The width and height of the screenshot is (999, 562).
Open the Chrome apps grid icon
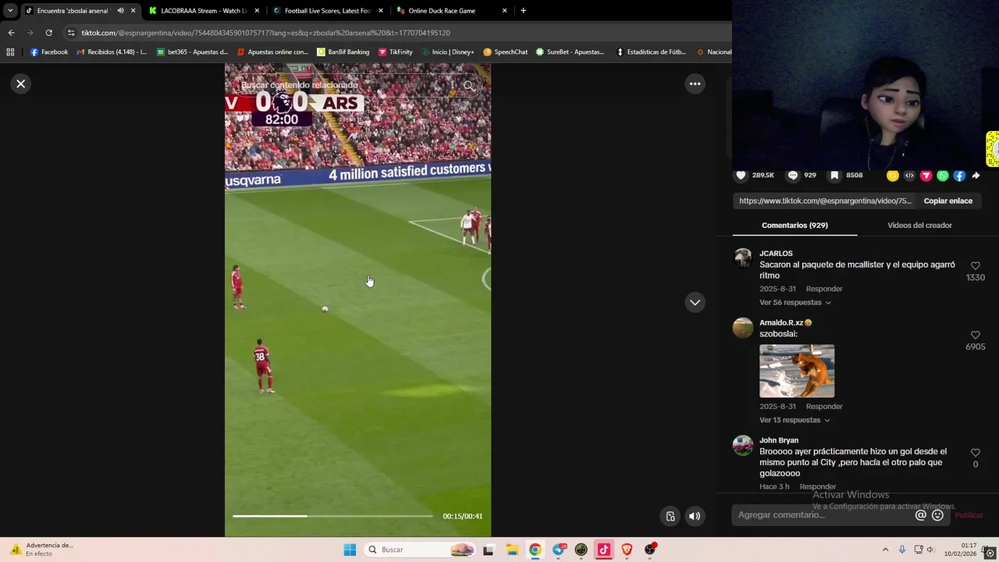(10, 52)
